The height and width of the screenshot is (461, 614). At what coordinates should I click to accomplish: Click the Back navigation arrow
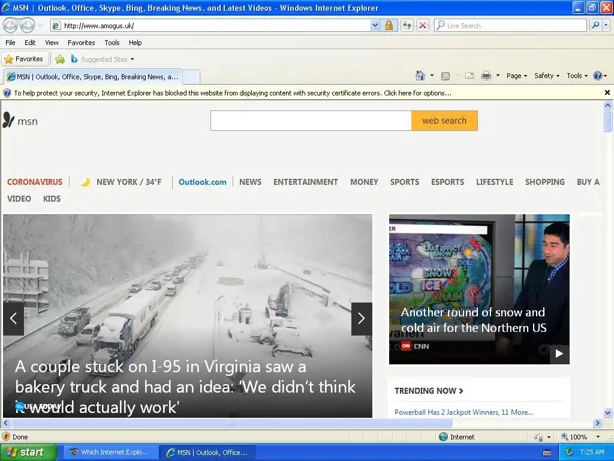[11, 25]
